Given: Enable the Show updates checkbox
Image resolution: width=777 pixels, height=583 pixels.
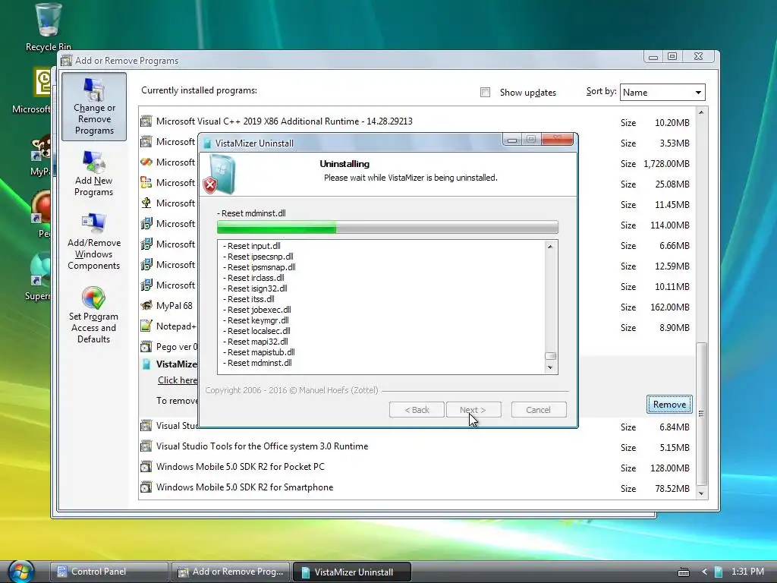Looking at the screenshot, I should (x=485, y=92).
